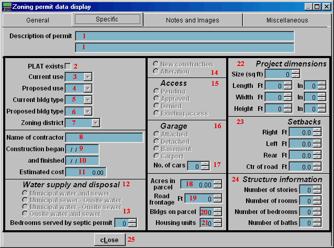Viewport: 334px width, 248px height.
Task: Select the New construction radio button
Action: (x=156, y=64)
